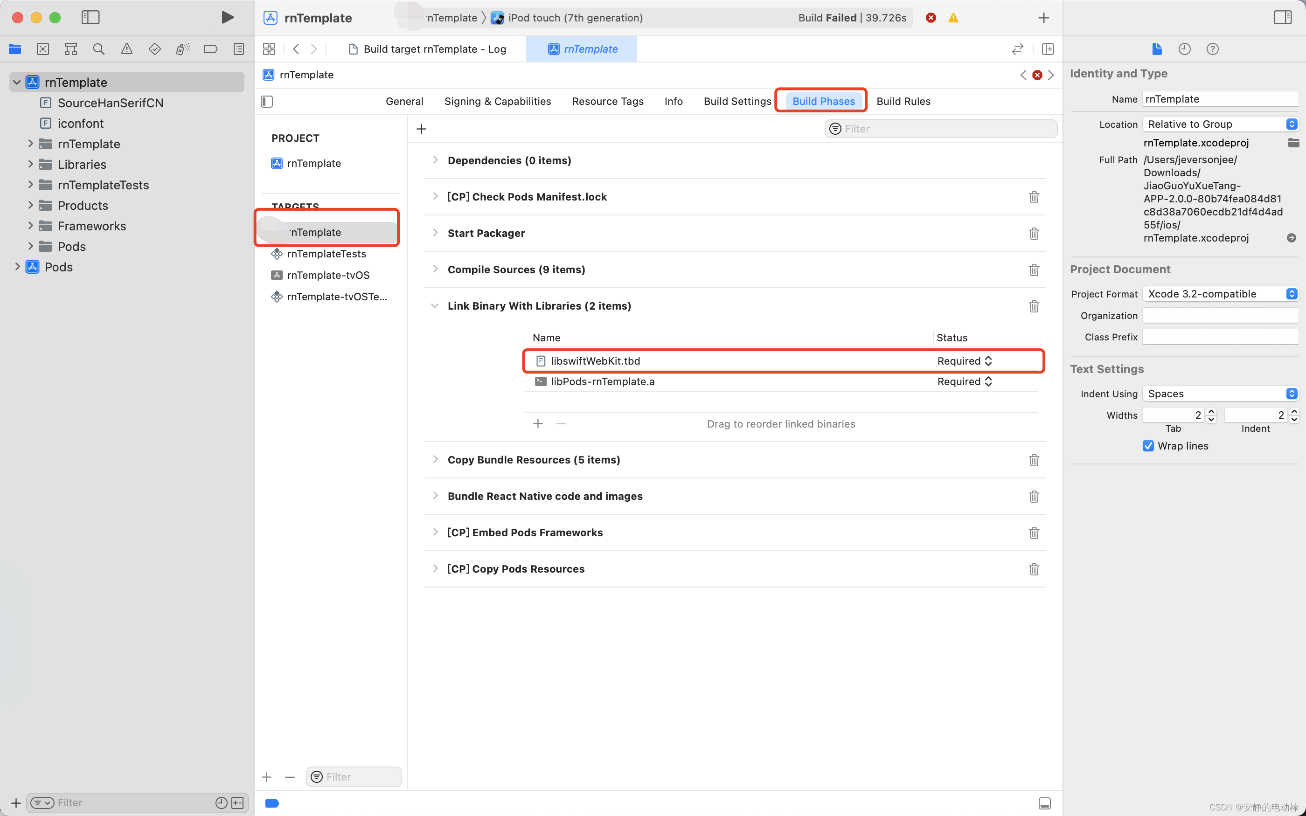Expand the Compile Sources phase
This screenshot has height=816, width=1306.
coord(435,270)
